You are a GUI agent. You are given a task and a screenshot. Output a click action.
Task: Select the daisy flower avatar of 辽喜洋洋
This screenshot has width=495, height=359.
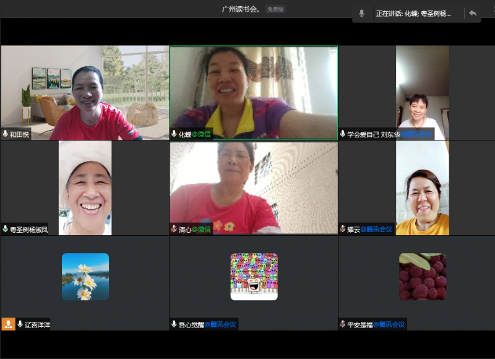(85, 277)
